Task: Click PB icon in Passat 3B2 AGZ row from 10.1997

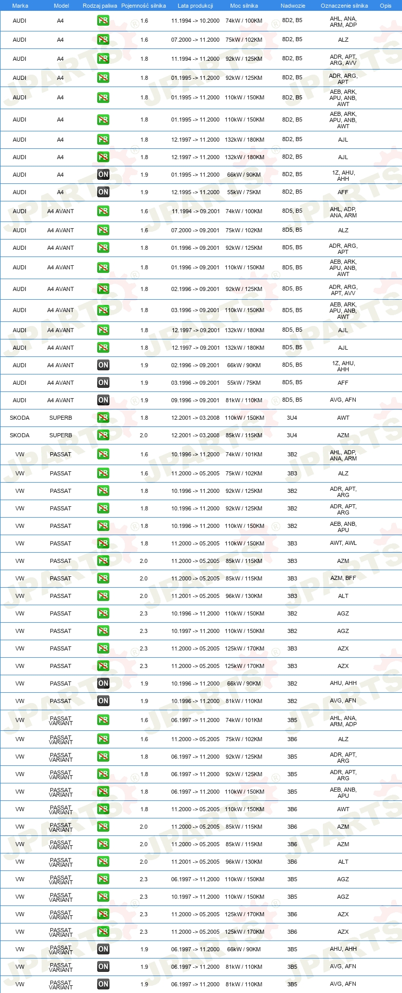Action: click(x=103, y=631)
